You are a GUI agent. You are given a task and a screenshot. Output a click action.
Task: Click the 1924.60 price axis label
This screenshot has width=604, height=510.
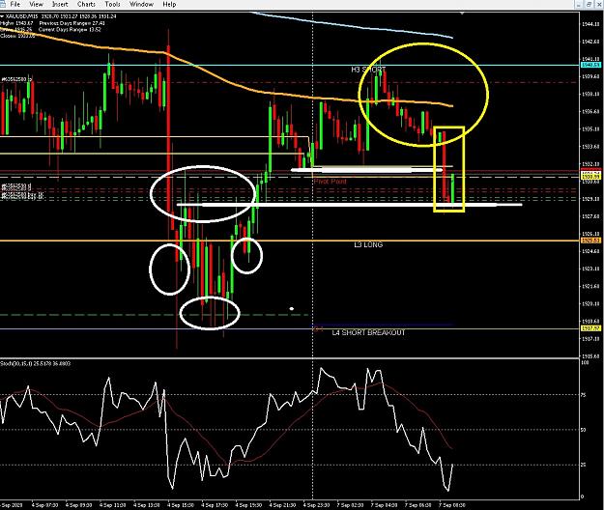pos(591,251)
